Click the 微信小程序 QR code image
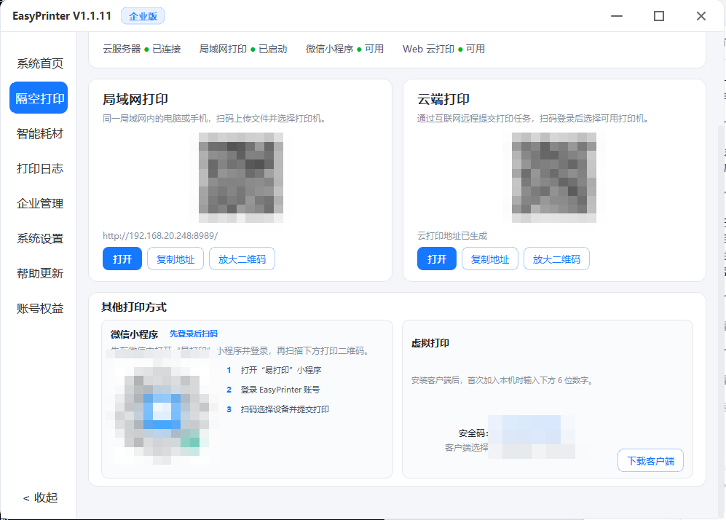 pos(162,411)
